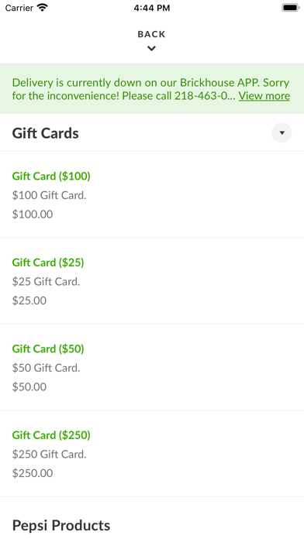Tap the $100.00 price text
The width and height of the screenshot is (304, 539).
click(33, 215)
